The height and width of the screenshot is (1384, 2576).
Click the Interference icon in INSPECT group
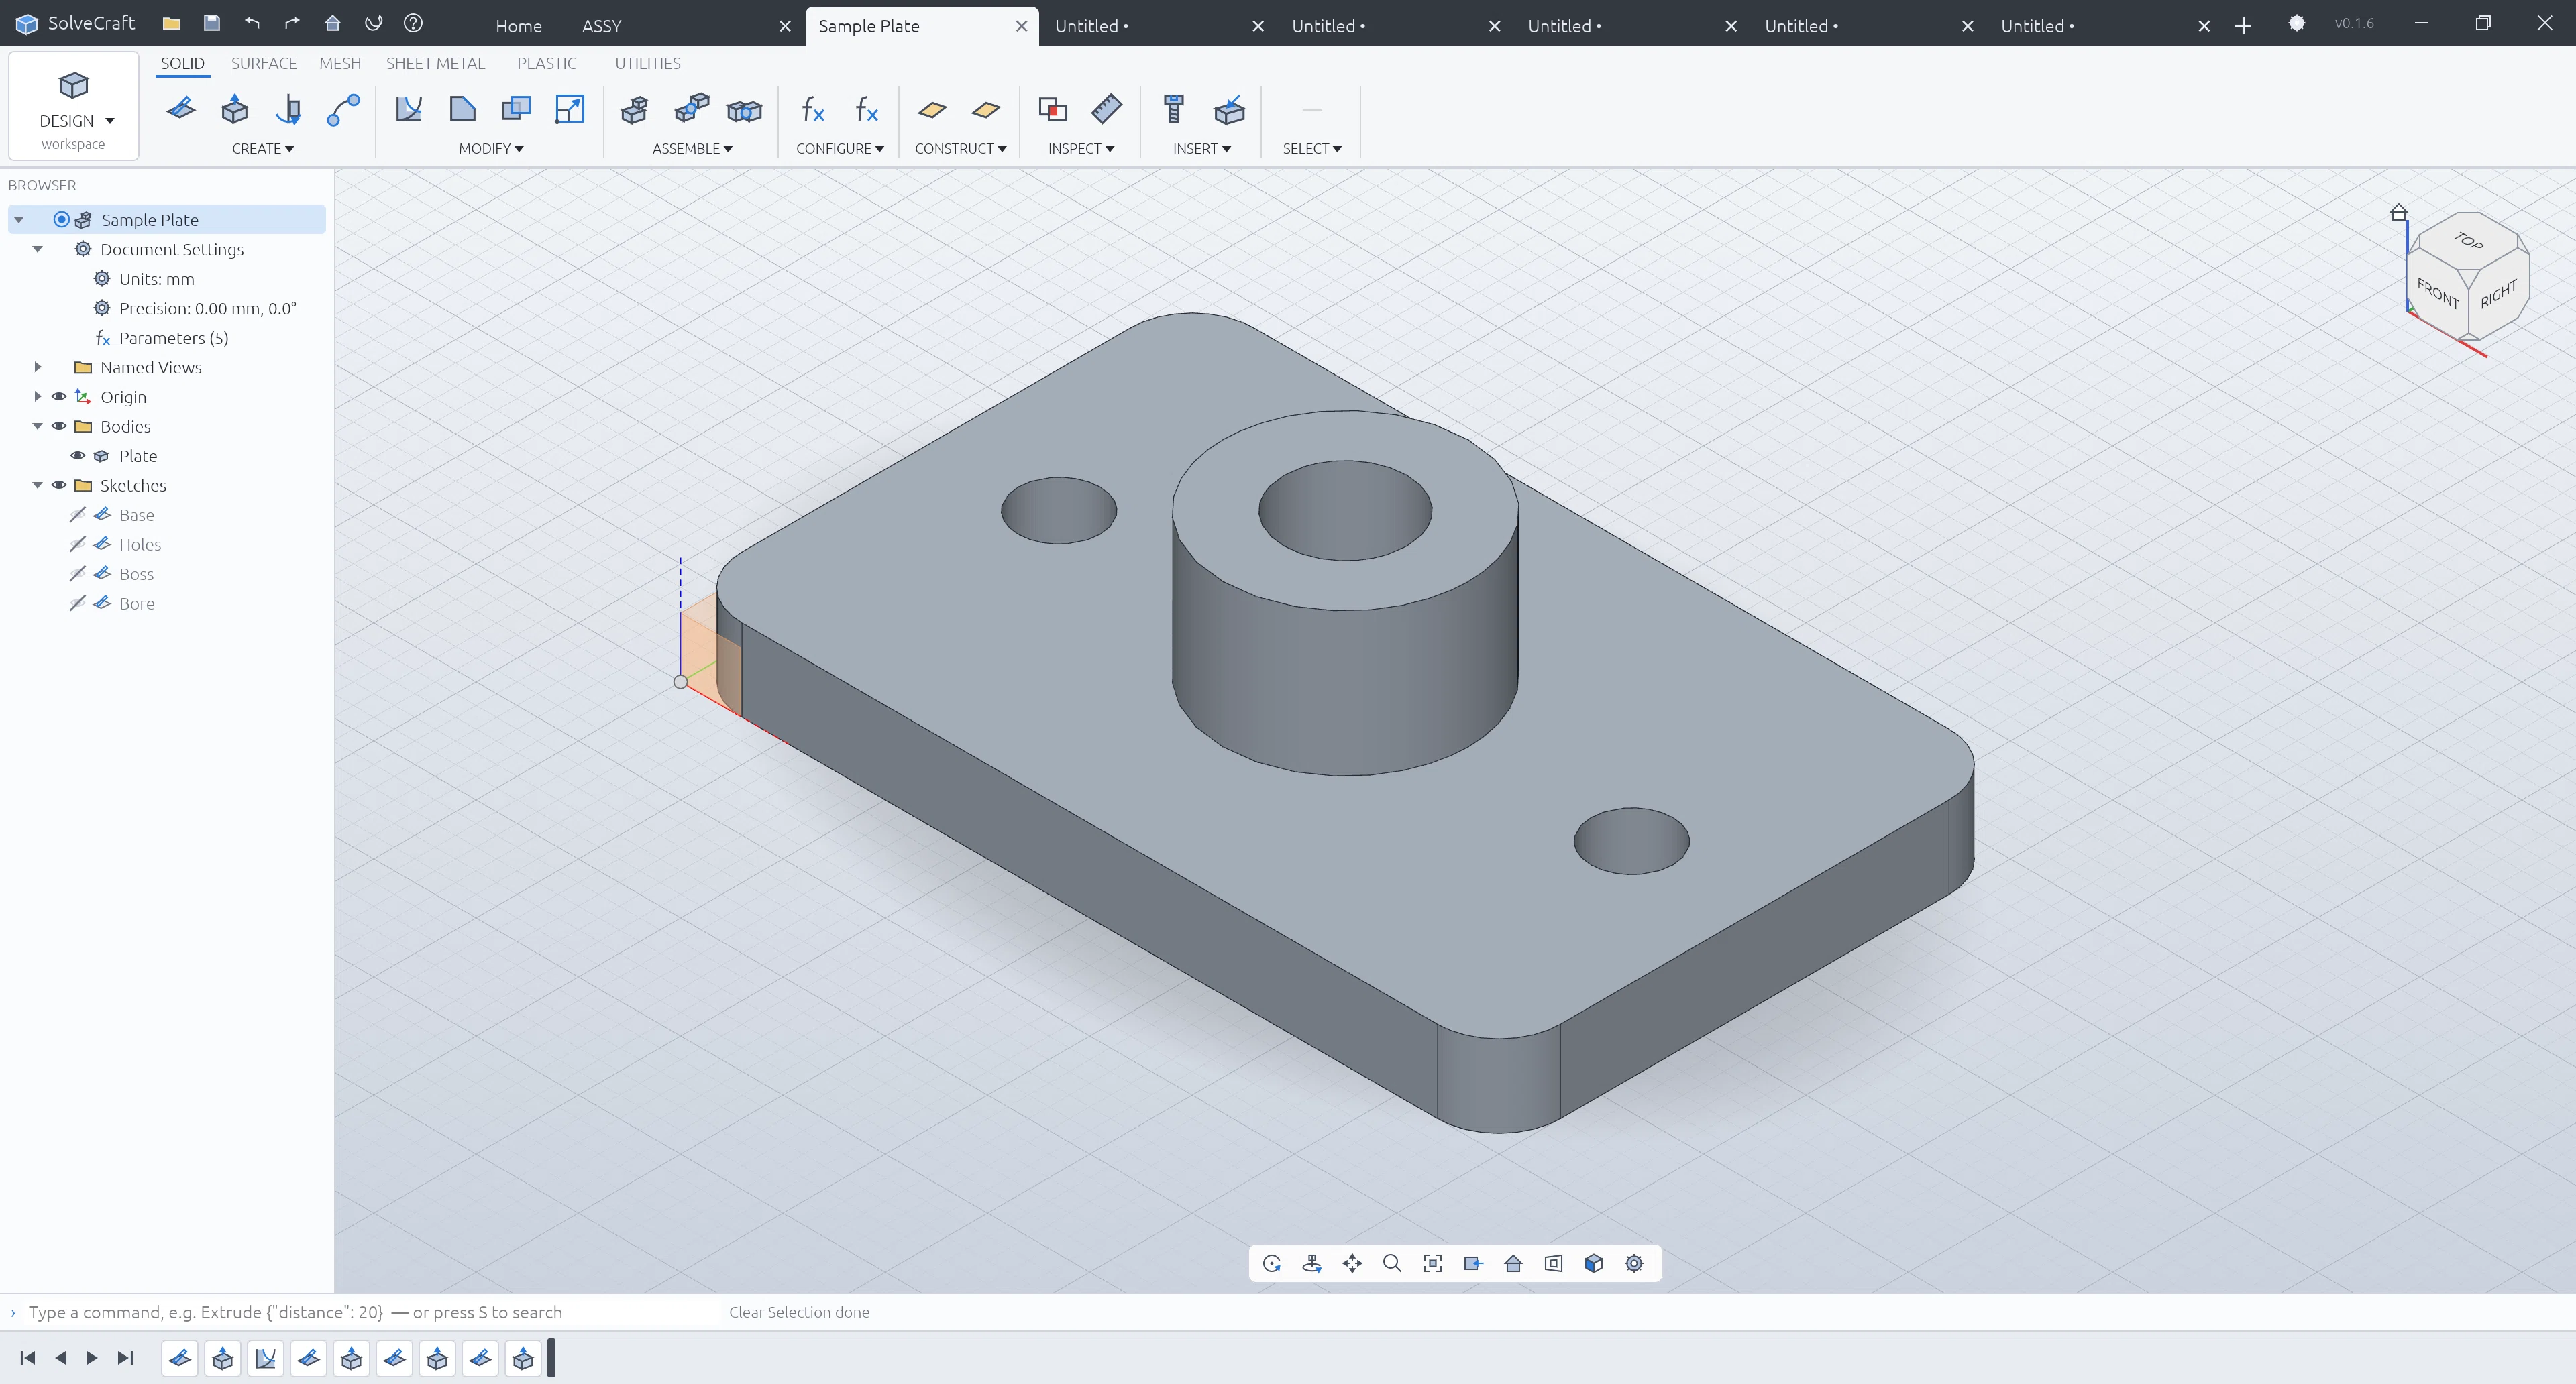pos(1052,109)
